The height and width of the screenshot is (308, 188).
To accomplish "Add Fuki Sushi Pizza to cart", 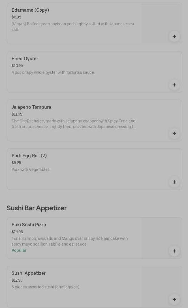I will coord(174,251).
